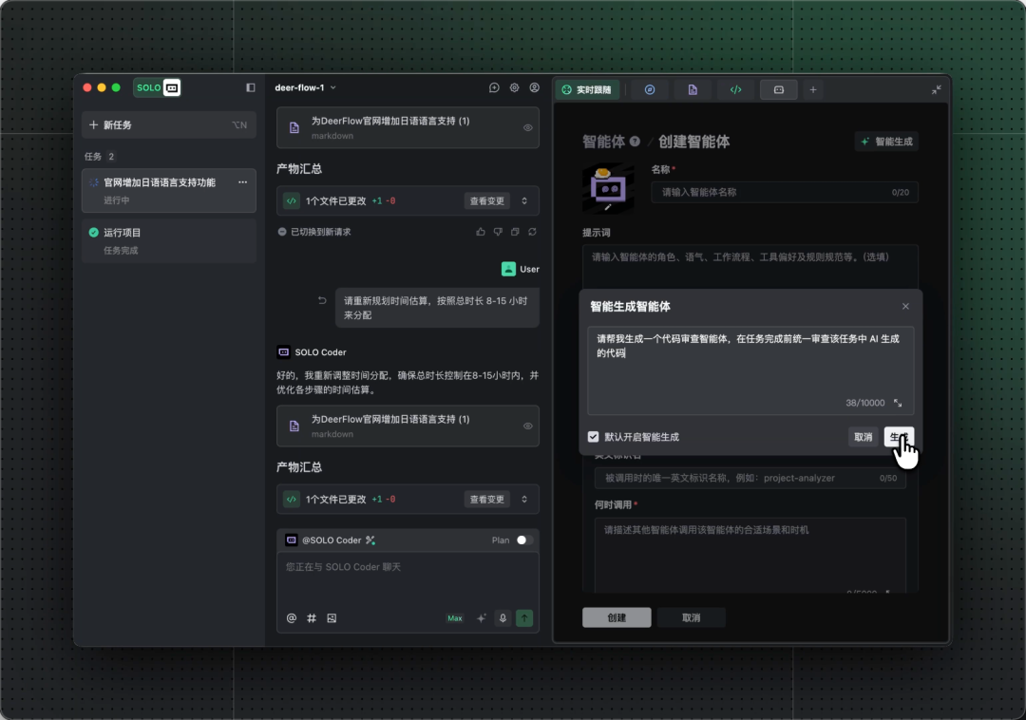Uncheck 默认开启智能生成 checkbox
The image size is (1026, 720).
594,437
